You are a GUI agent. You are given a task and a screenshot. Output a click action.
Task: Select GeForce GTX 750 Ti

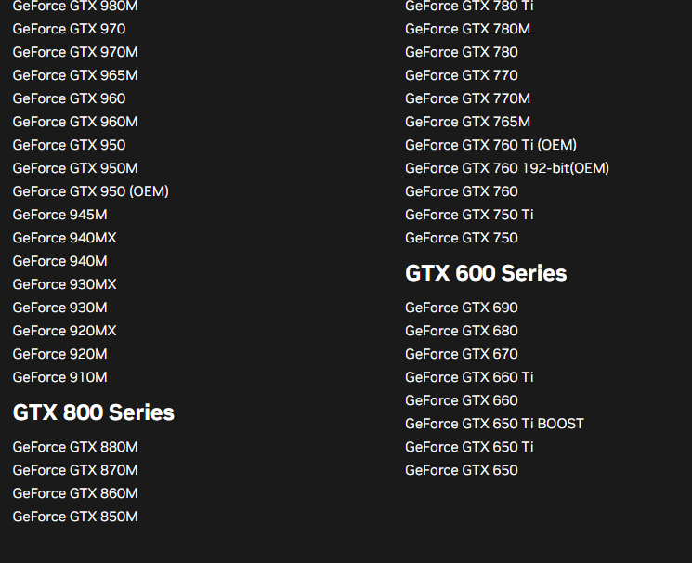469,215
